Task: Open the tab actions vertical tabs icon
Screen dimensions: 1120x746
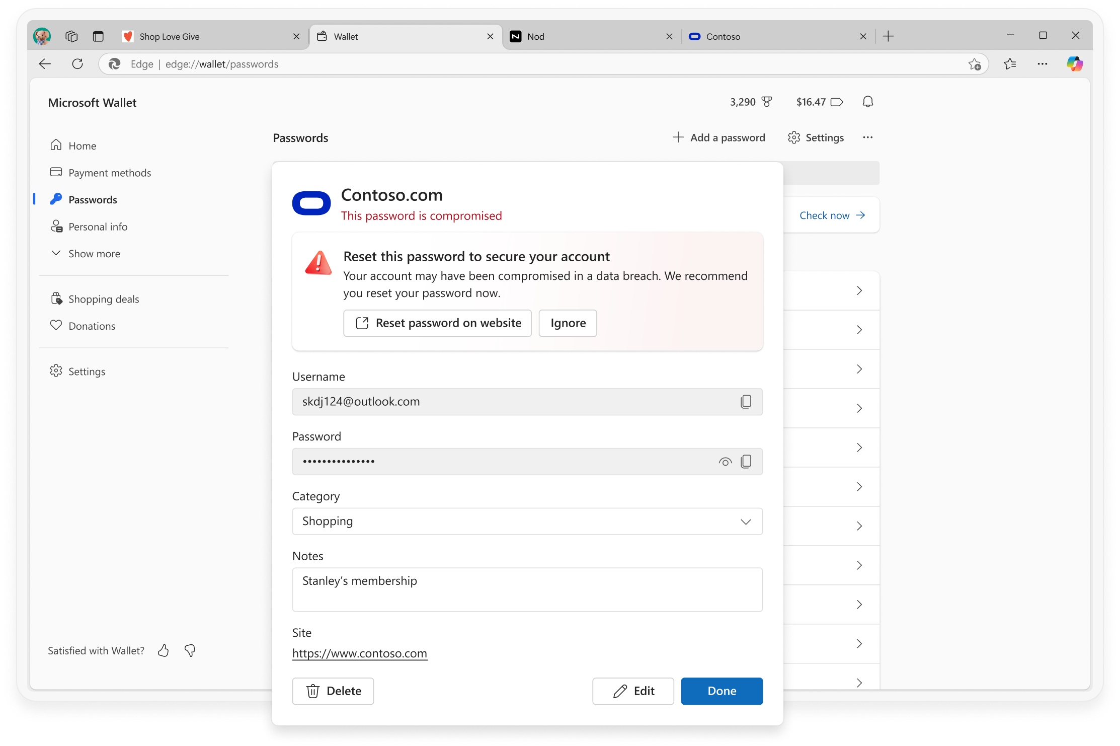Action: pos(98,37)
